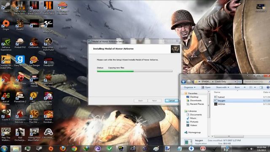The width and height of the screenshot is (270, 152).
Task: Open the Ace of Spades desktop shortcut
Action: 6,98
